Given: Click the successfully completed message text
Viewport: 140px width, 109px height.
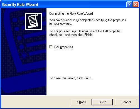Looking at the screenshot, I should [x=87, y=22].
